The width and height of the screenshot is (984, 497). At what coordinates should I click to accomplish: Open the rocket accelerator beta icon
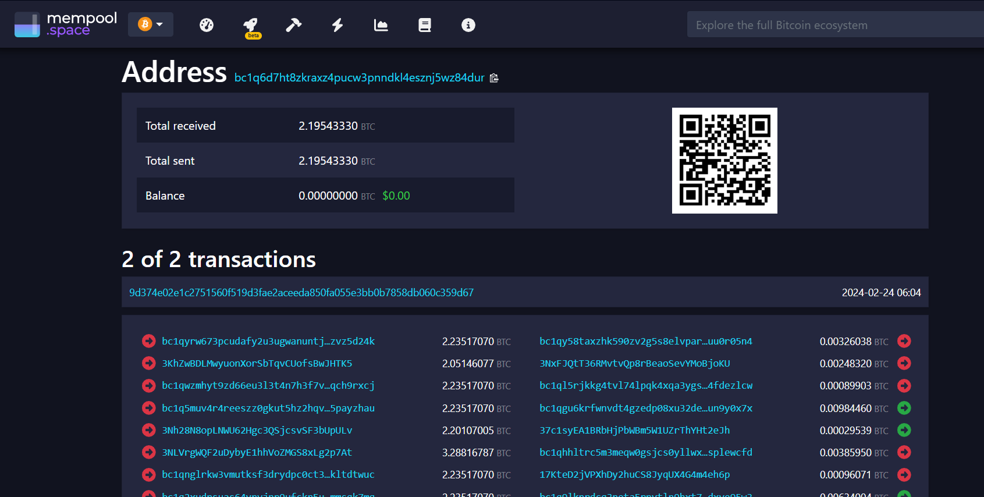pos(251,25)
